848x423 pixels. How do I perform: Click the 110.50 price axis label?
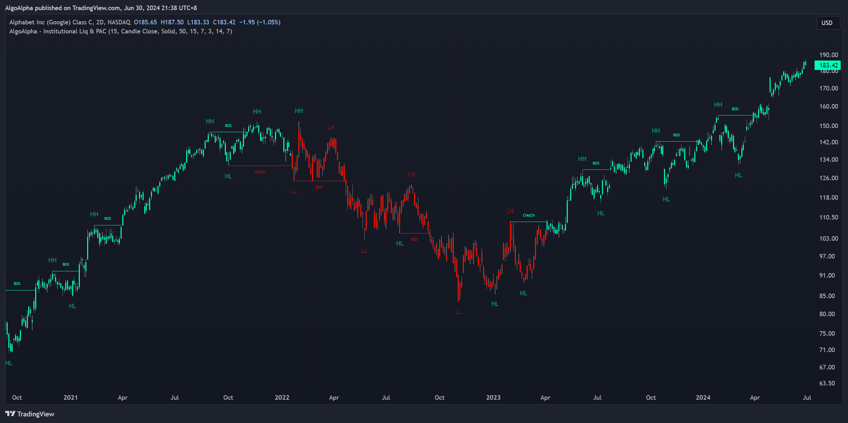828,217
